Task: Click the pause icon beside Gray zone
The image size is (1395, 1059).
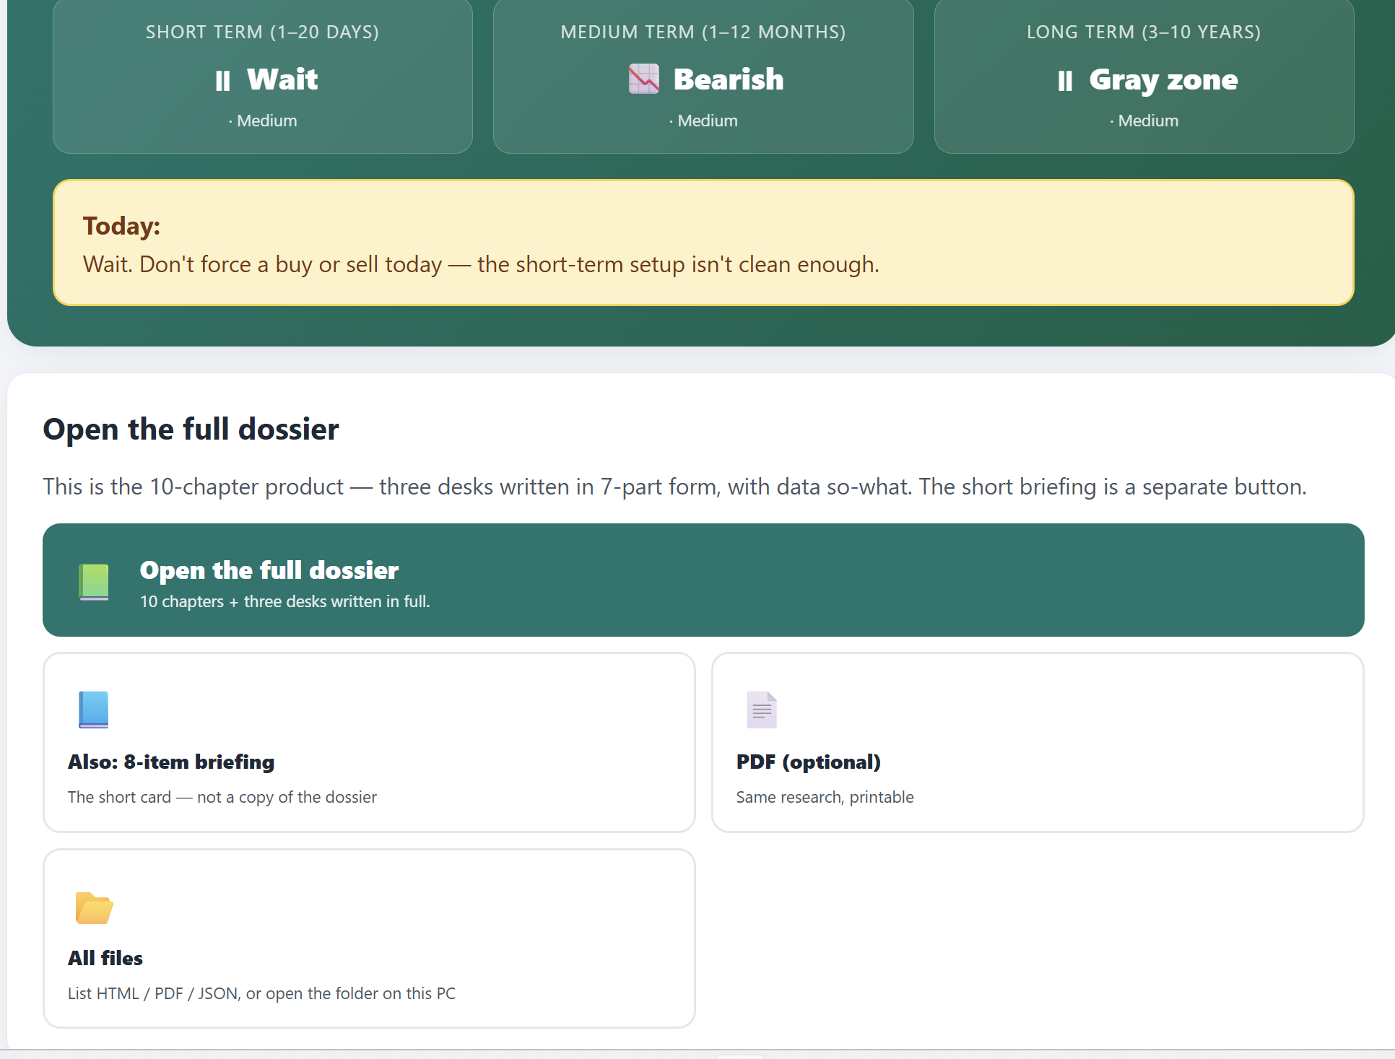Action: 1065,81
